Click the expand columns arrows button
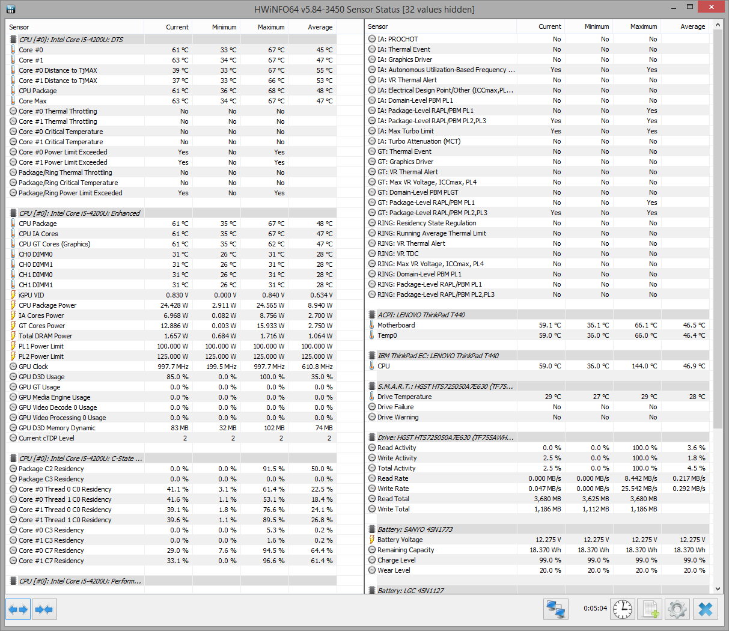This screenshot has width=729, height=631. [18, 609]
